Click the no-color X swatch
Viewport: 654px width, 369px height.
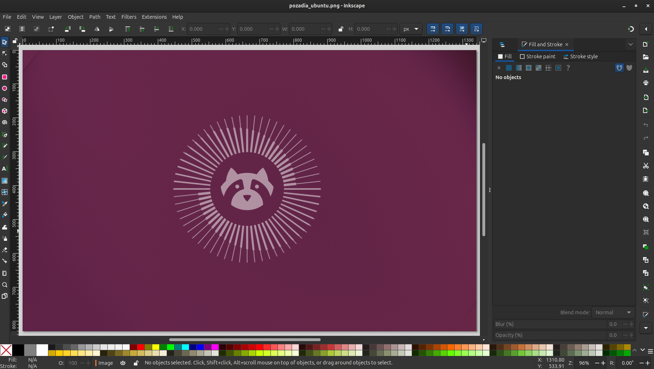click(6, 350)
